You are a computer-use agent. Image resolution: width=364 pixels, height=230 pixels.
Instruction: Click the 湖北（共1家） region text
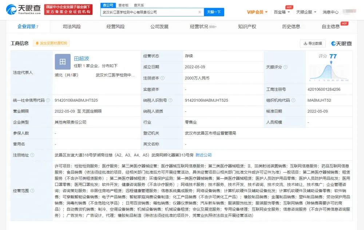click(x=67, y=75)
